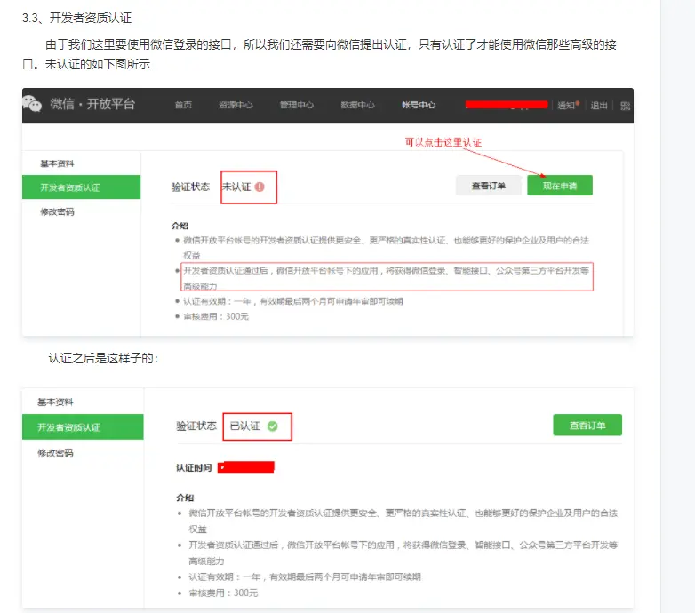Click the green 查看订单 button beside 已认证
Viewport: 695px width, 613px height.
coord(587,426)
